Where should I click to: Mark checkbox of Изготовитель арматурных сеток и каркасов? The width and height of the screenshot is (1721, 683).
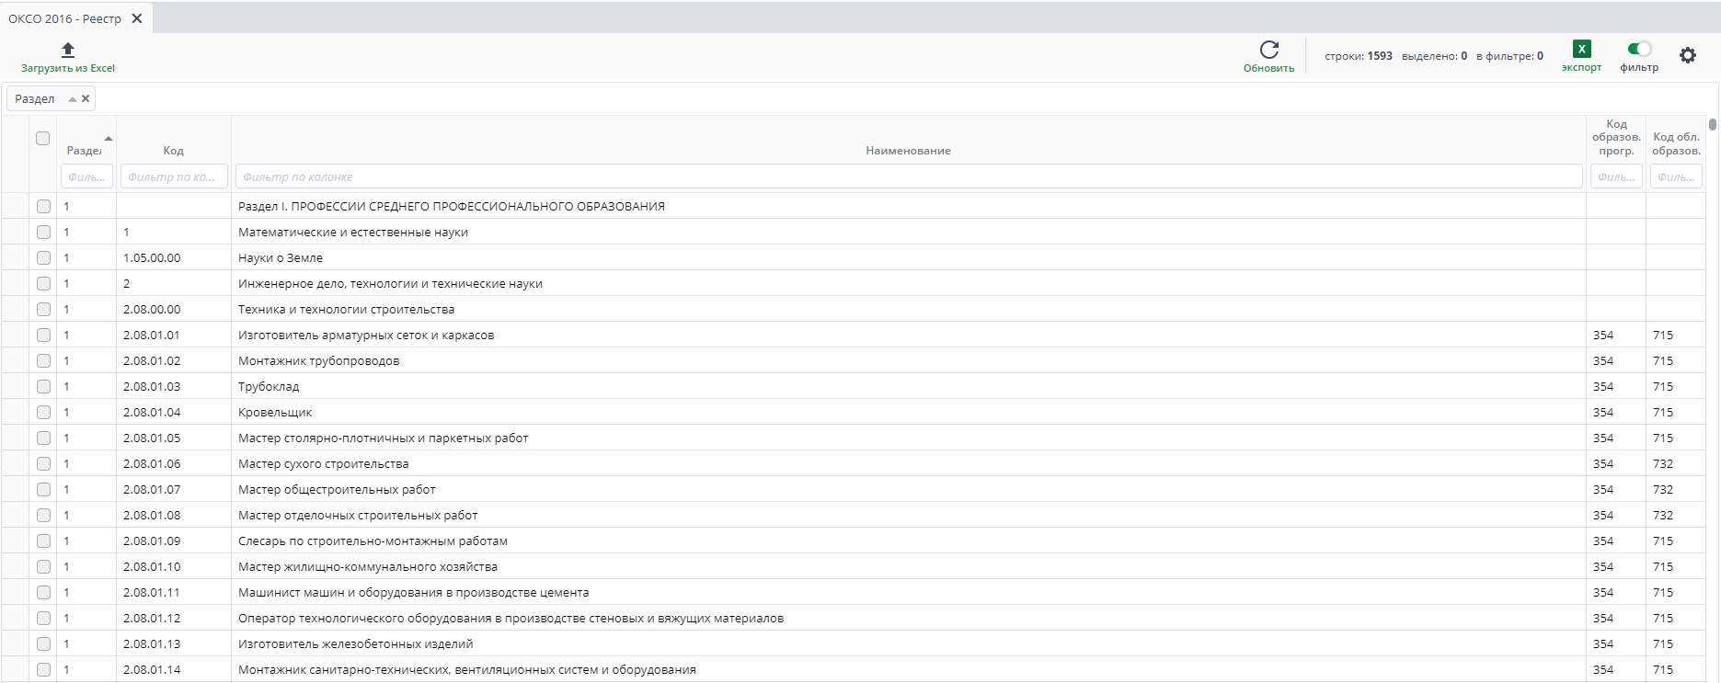tap(43, 335)
